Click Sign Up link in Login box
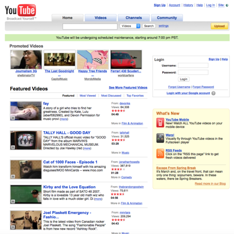 click(x=214, y=59)
